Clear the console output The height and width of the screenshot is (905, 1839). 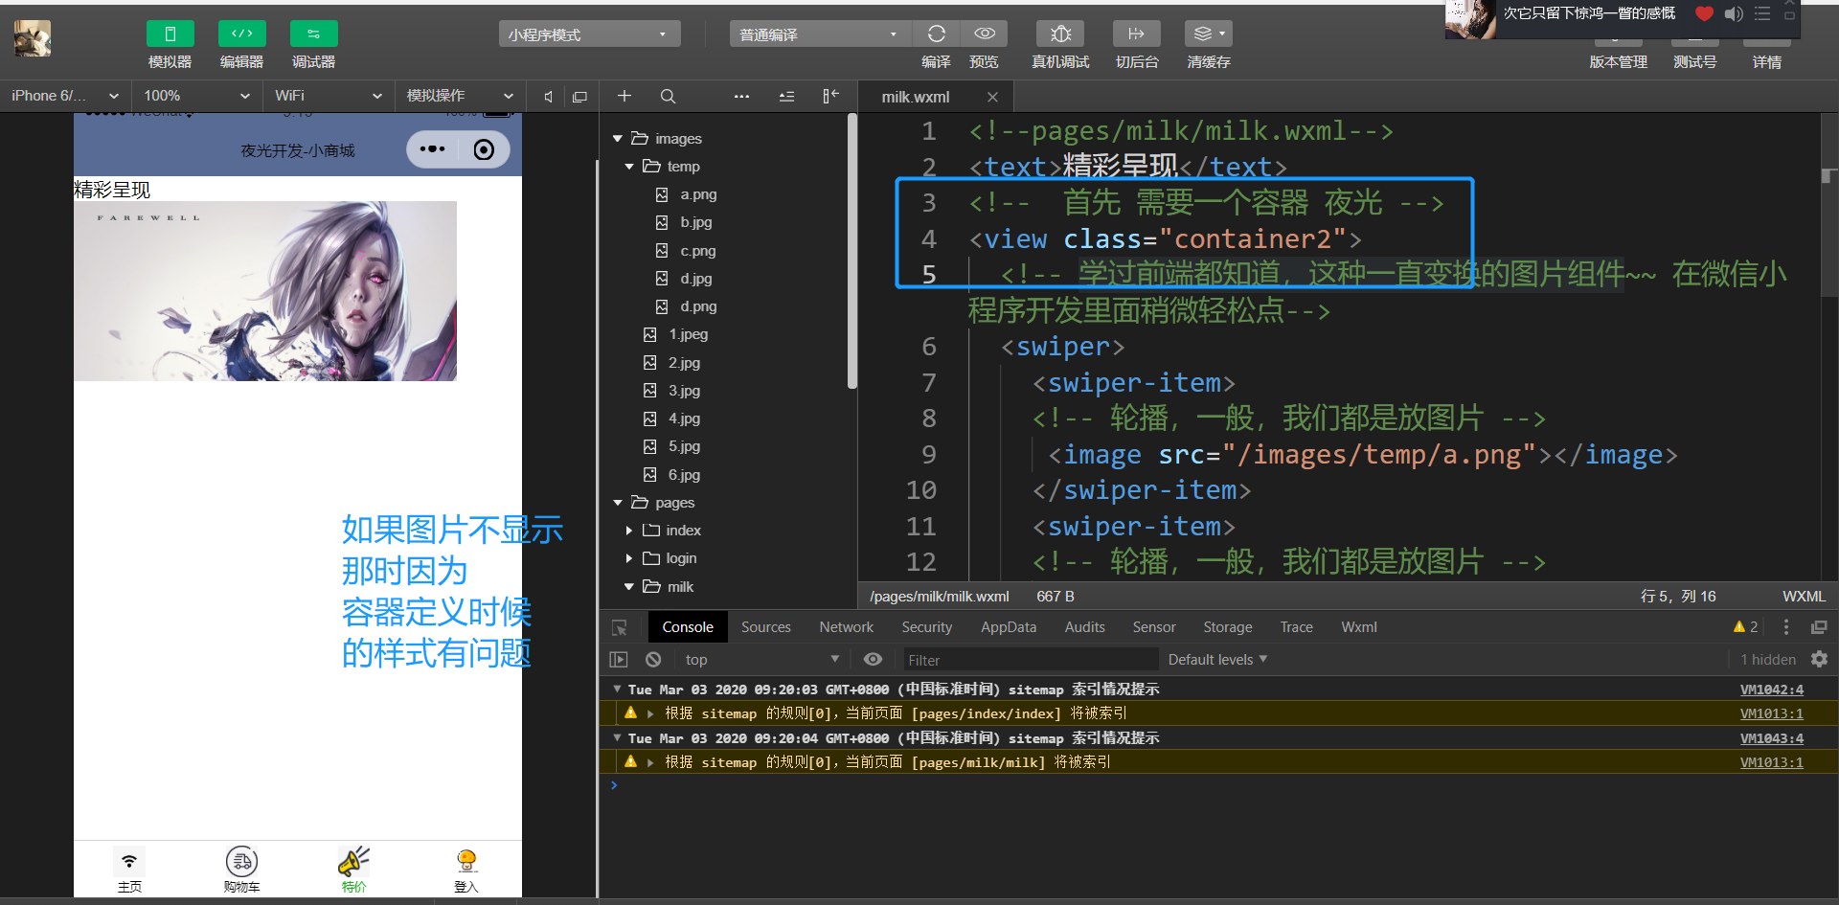coord(653,660)
